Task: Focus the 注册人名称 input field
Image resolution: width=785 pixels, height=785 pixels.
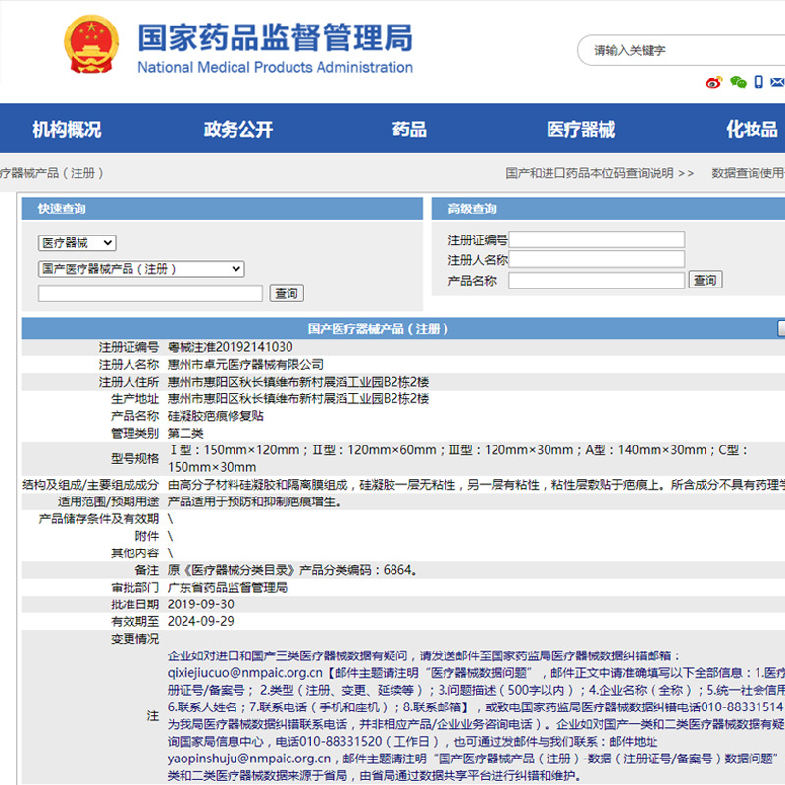Action: pyautogui.click(x=596, y=260)
